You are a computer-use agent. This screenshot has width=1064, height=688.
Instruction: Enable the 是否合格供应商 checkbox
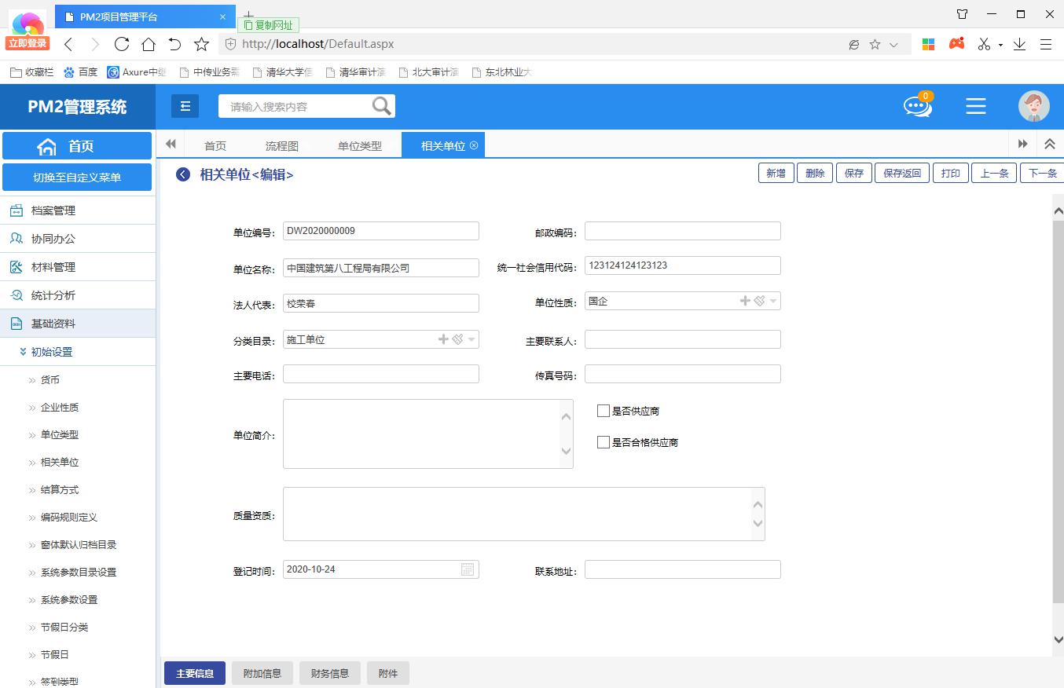tap(604, 442)
